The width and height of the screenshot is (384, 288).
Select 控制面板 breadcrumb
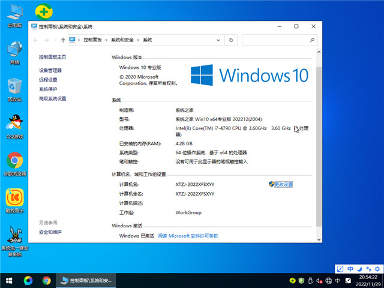(92, 40)
